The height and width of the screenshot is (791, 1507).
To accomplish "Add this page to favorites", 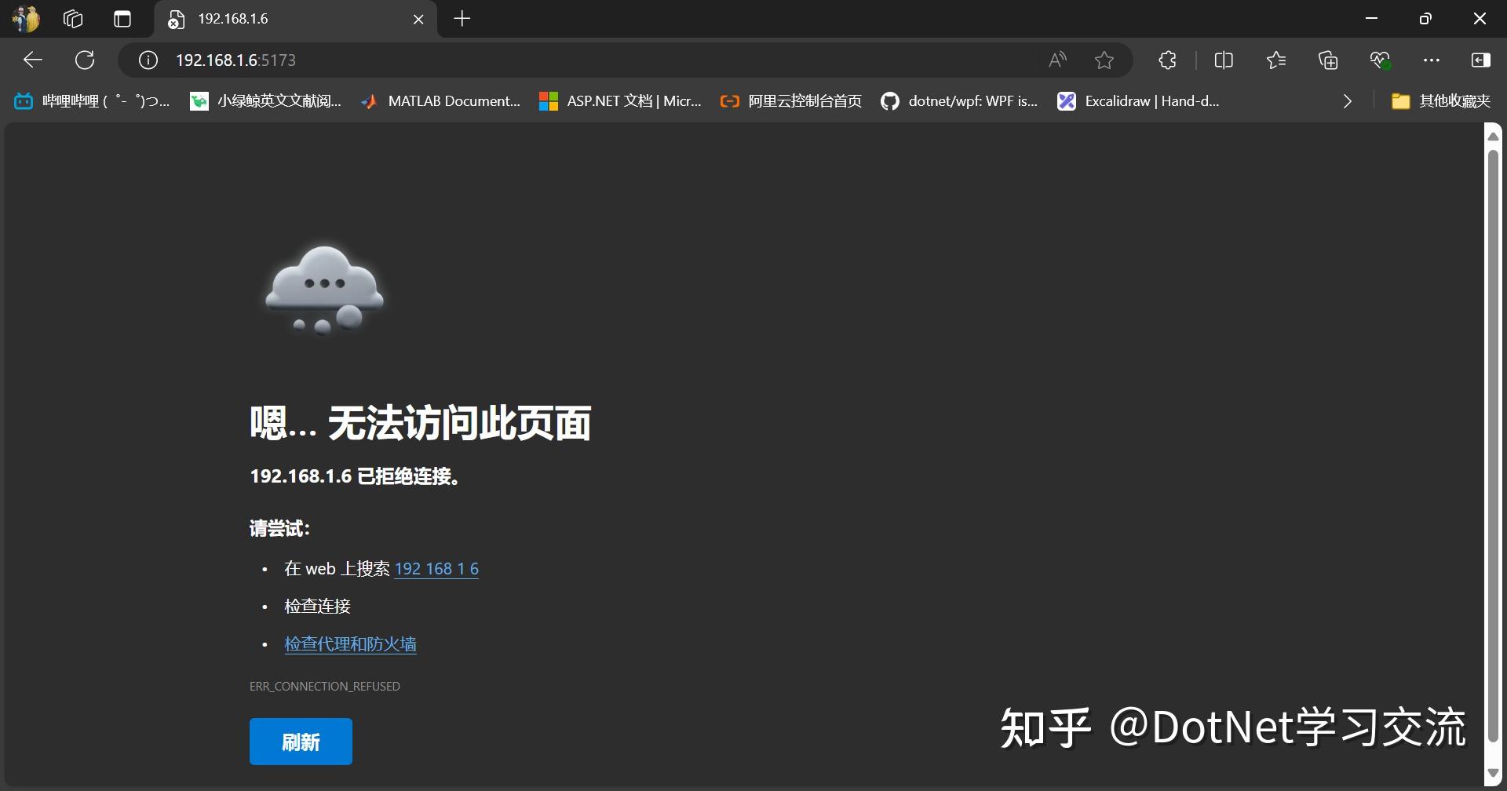I will click(1104, 60).
